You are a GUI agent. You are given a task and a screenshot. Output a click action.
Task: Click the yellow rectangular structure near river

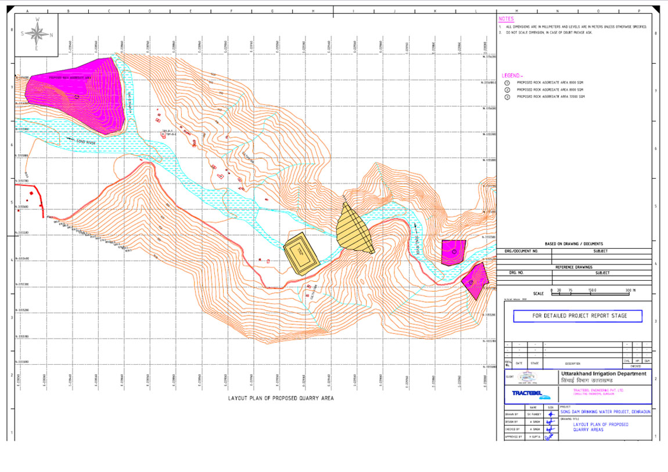[301, 253]
